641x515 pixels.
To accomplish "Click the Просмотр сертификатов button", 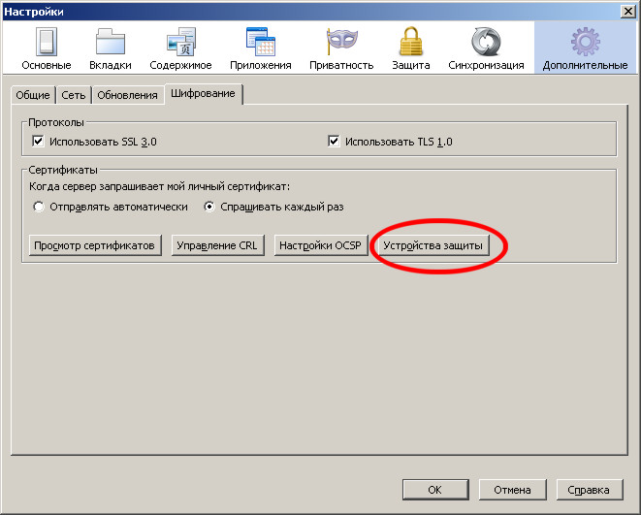I will (94, 245).
